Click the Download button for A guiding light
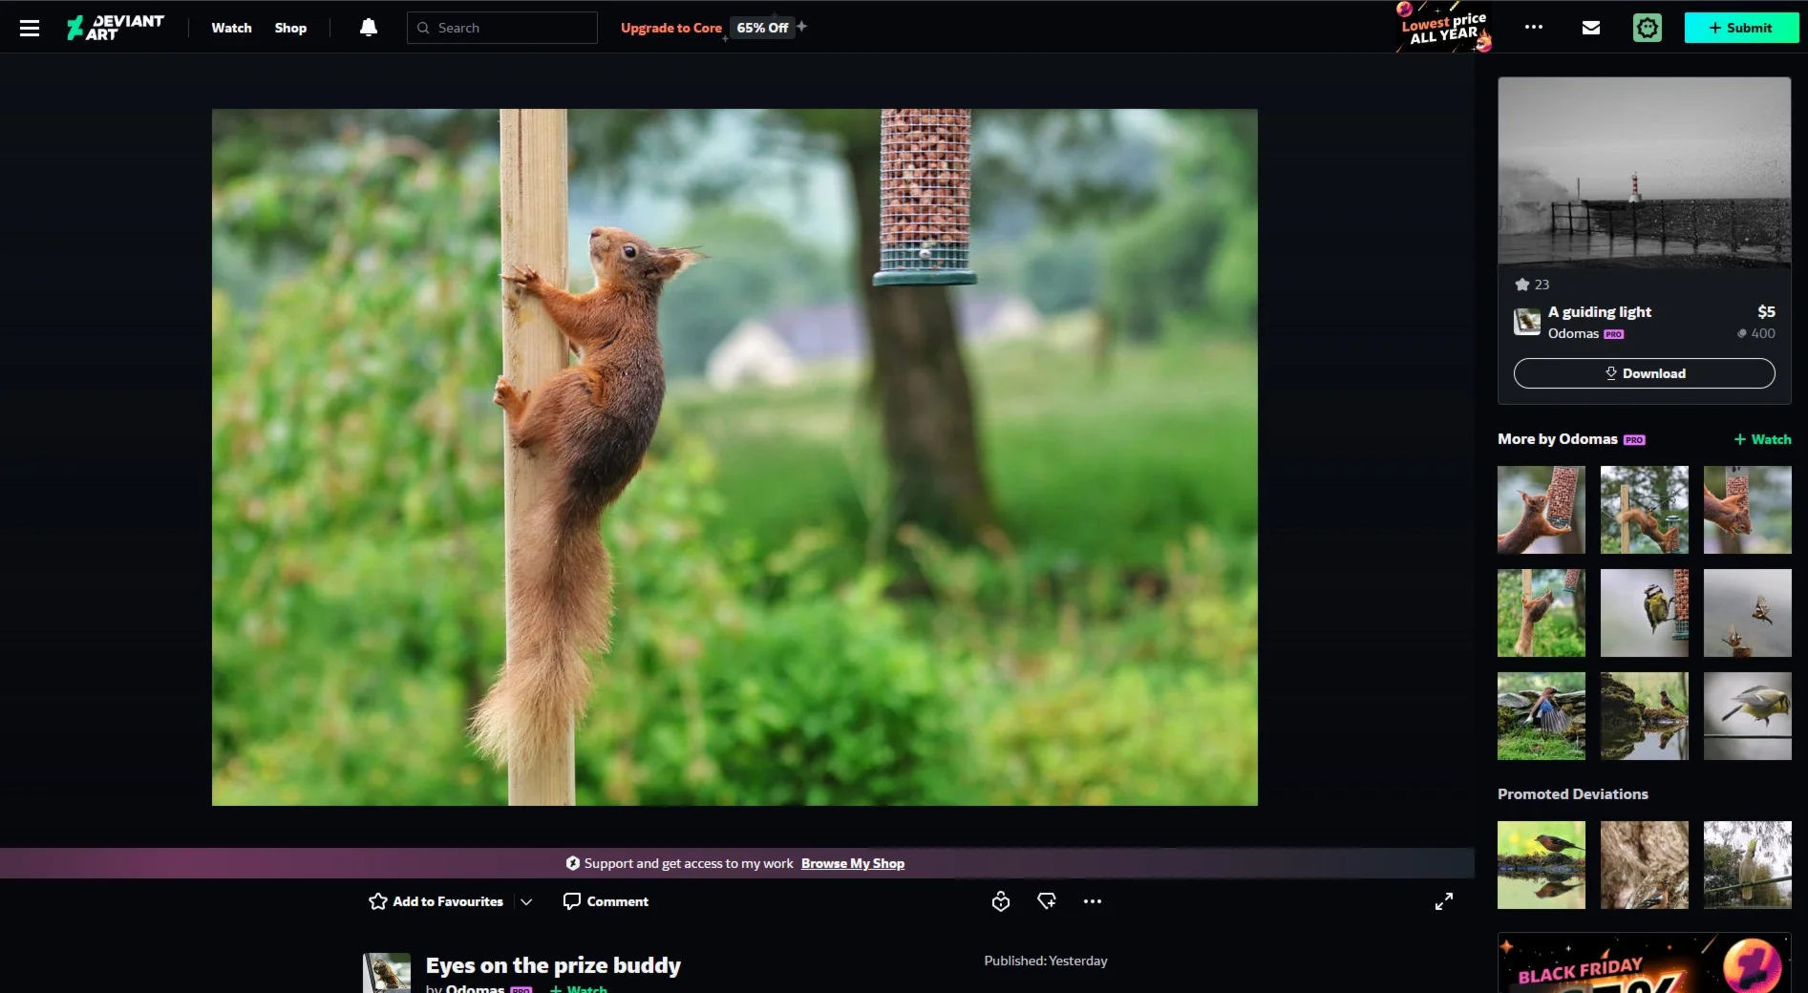 1644,373
